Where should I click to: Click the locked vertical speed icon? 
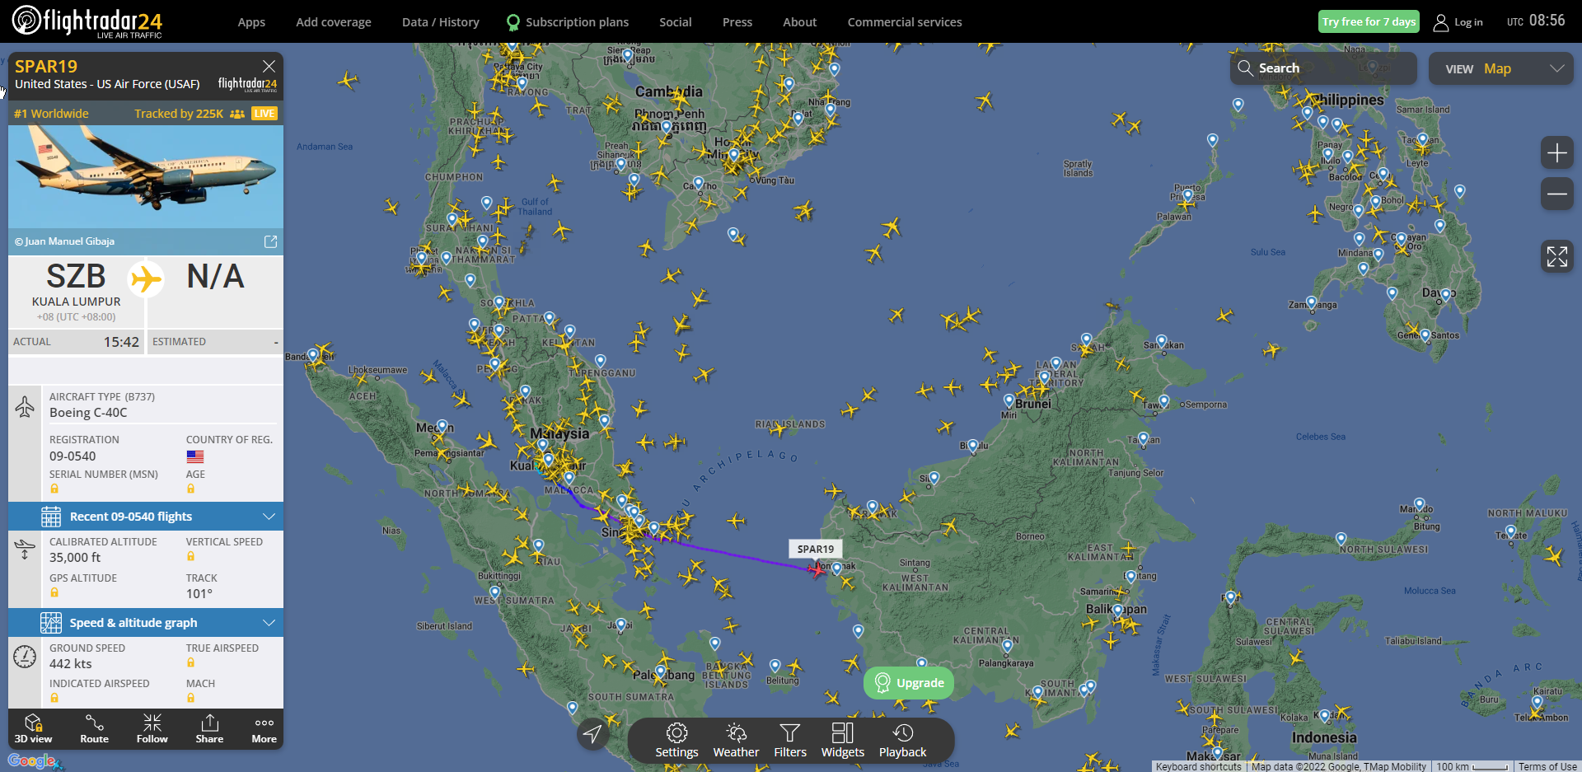pyautogui.click(x=190, y=557)
